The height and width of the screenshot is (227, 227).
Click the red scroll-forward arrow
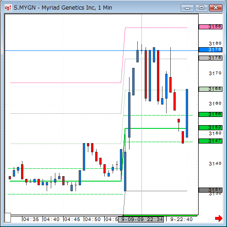click(219, 218)
